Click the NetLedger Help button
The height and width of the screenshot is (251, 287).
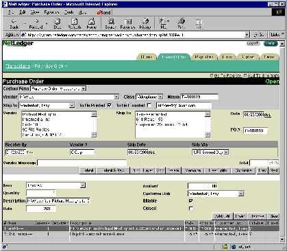[271, 43]
